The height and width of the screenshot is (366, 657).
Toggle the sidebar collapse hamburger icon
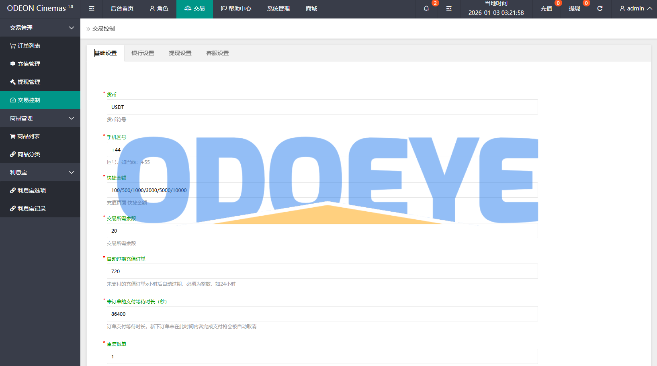coord(92,8)
